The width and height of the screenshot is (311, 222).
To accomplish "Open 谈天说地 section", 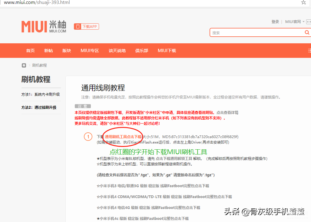I will pos(117,51).
